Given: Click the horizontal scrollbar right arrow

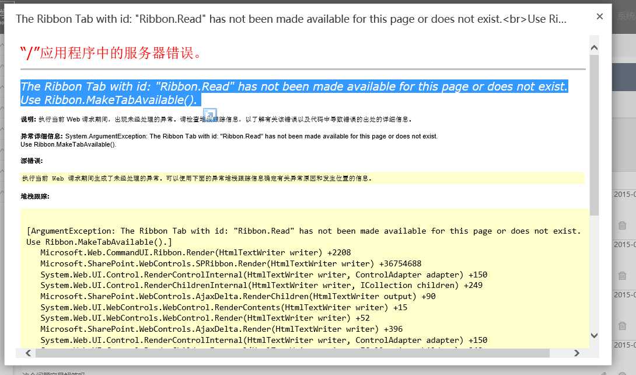Looking at the screenshot, I should [x=576, y=353].
